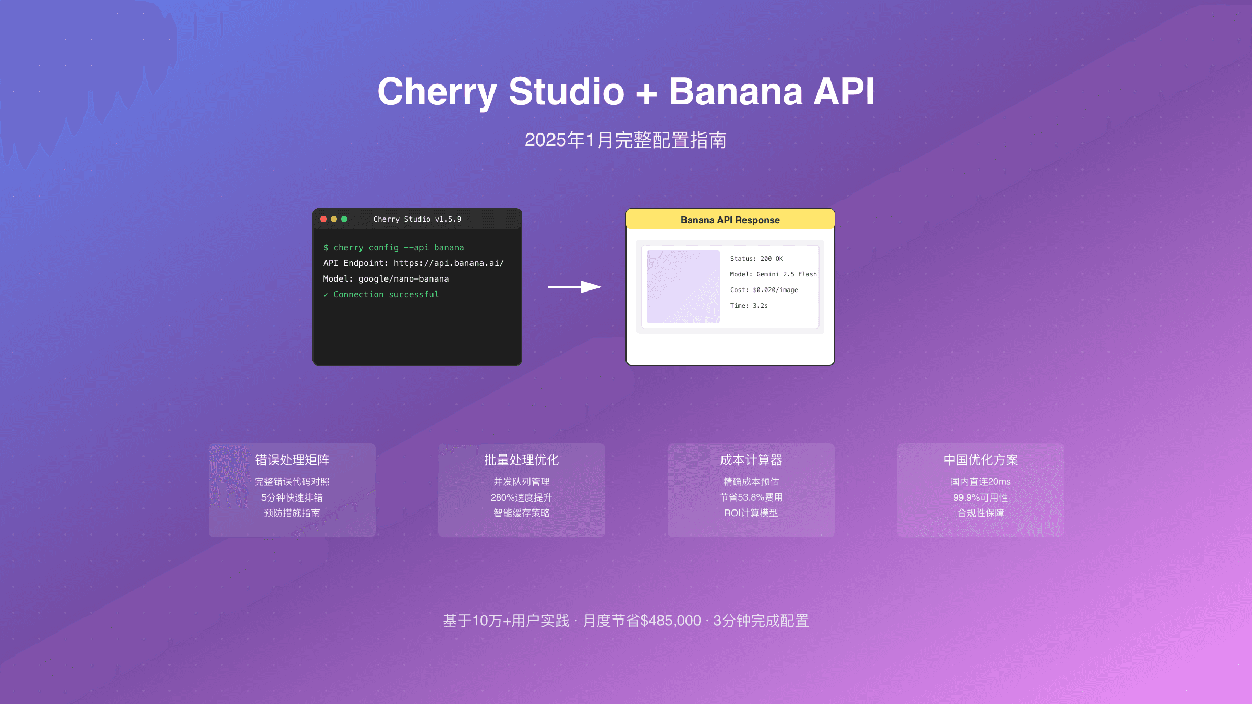The height and width of the screenshot is (704, 1252).
Task: Open the 错误处理矩阵 card
Action: [292, 489]
